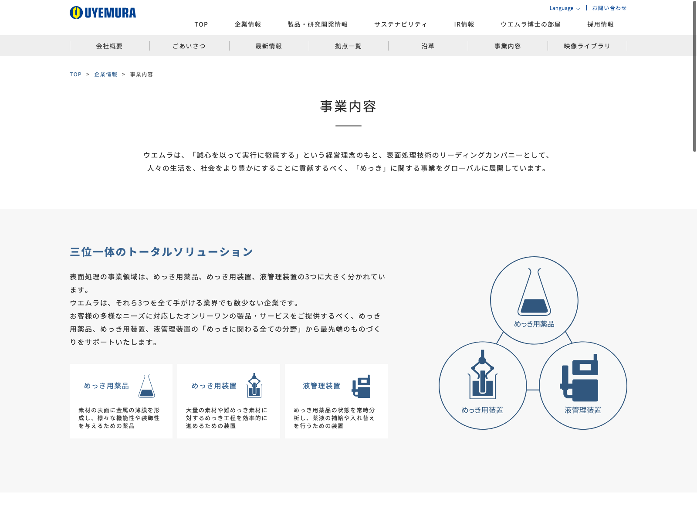Image resolution: width=697 pixels, height=523 pixels.
Task: Click controller icon in 液管理装置 card
Action: point(362,386)
